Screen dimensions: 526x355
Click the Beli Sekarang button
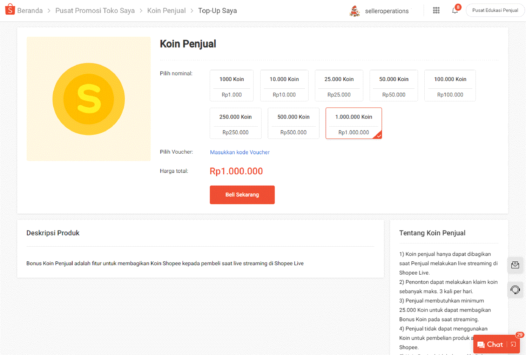pyautogui.click(x=242, y=195)
